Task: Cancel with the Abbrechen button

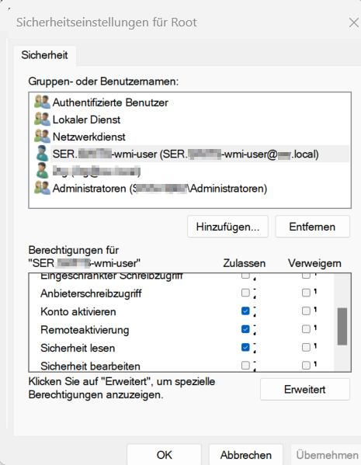Action: [245, 455]
